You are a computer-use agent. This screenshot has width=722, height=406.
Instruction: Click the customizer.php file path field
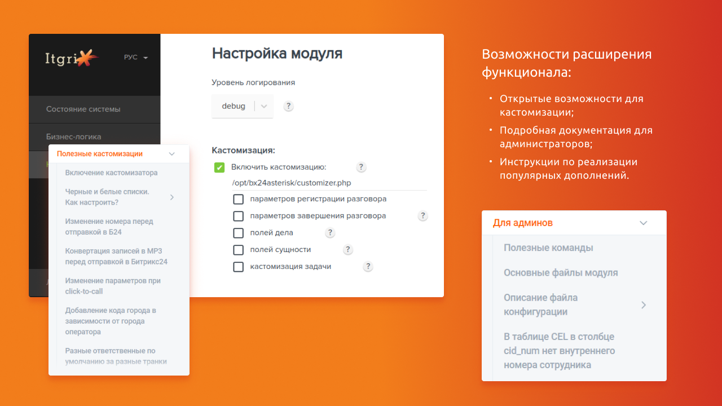point(291,183)
